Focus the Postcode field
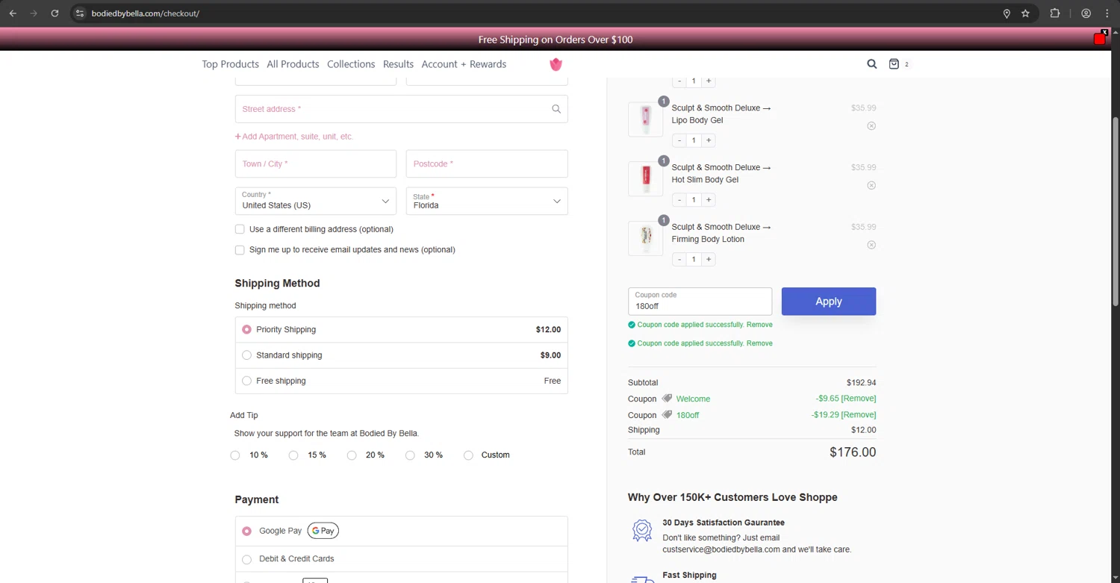 pos(487,164)
